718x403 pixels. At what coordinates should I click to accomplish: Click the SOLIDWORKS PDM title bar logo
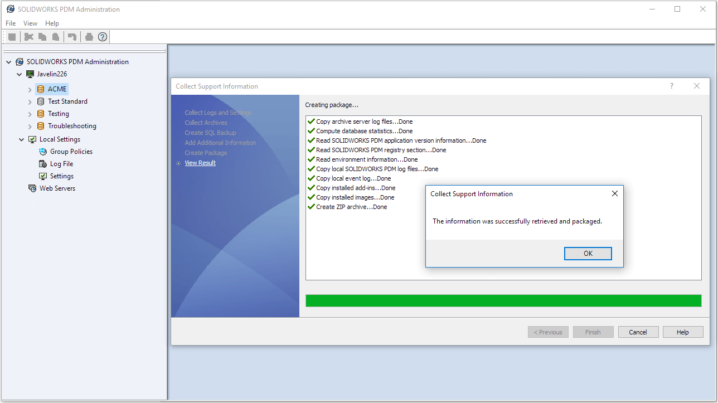11,9
